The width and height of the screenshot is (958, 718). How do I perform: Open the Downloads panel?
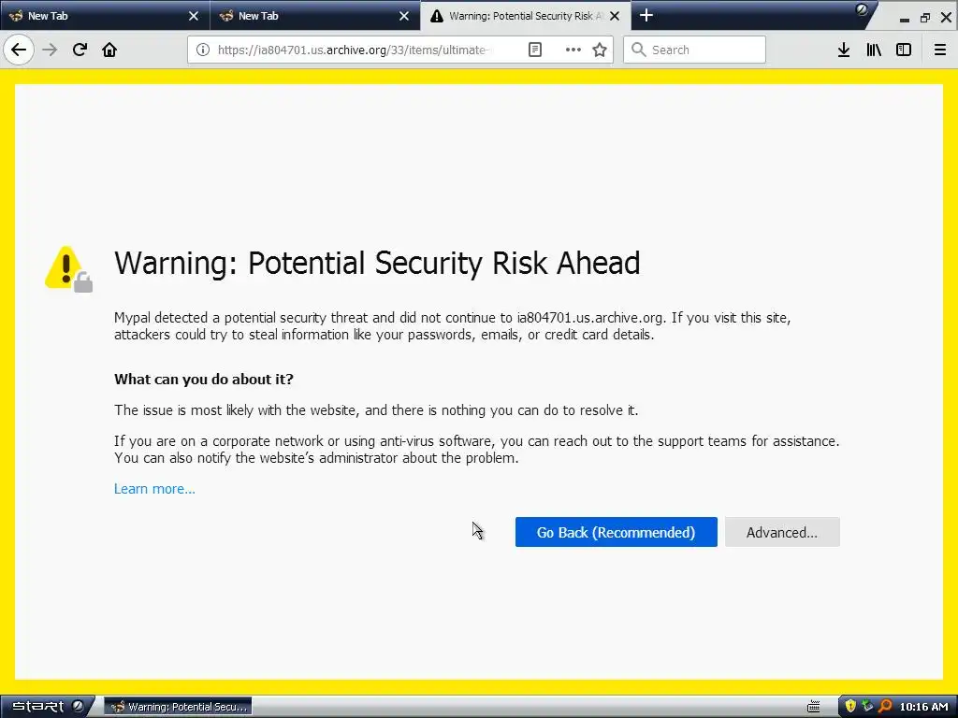click(x=844, y=50)
